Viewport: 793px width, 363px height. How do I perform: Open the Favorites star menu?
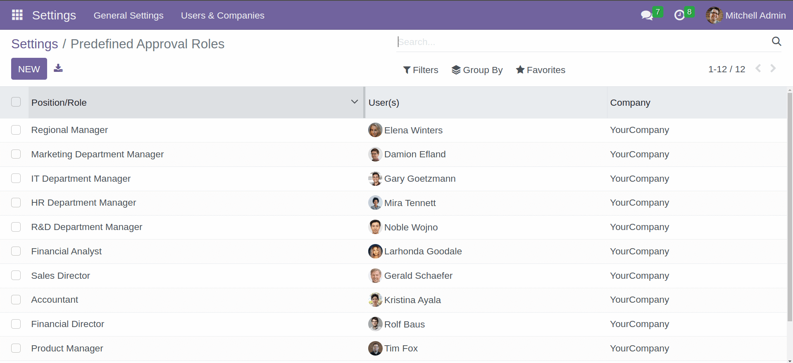(x=540, y=70)
